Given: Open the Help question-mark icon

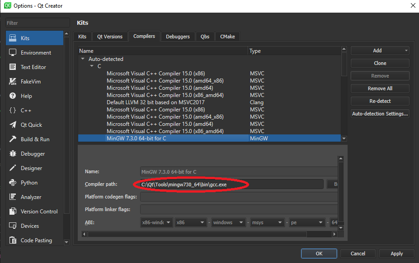Looking at the screenshot, I should coord(13,96).
